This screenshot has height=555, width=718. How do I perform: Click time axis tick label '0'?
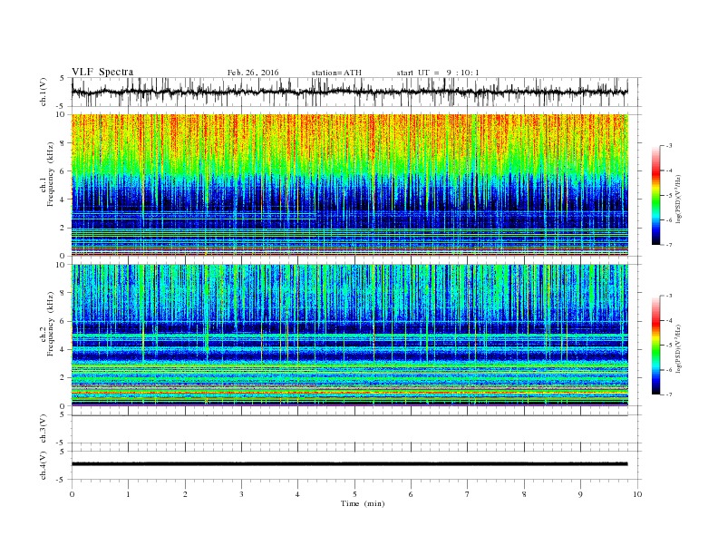click(72, 494)
